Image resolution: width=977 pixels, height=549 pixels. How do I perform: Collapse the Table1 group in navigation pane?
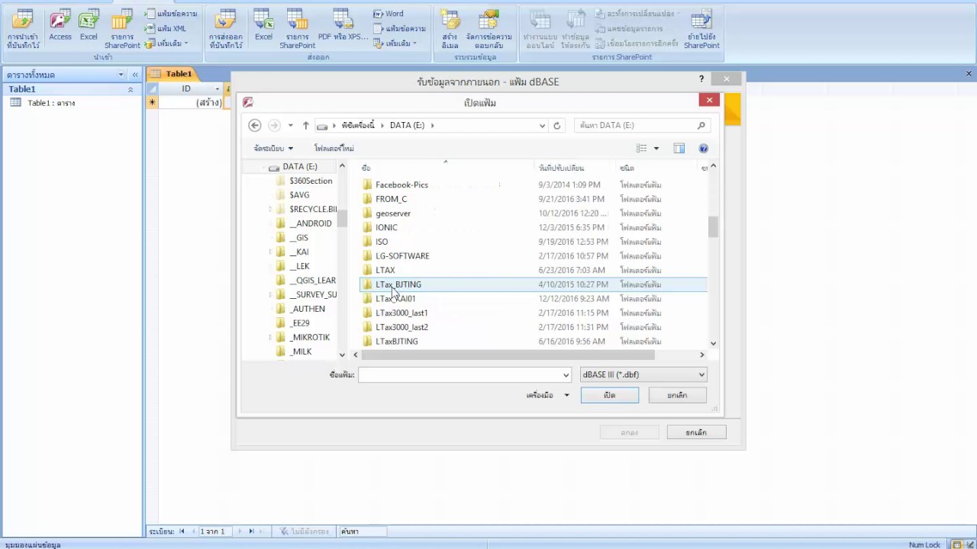131,89
